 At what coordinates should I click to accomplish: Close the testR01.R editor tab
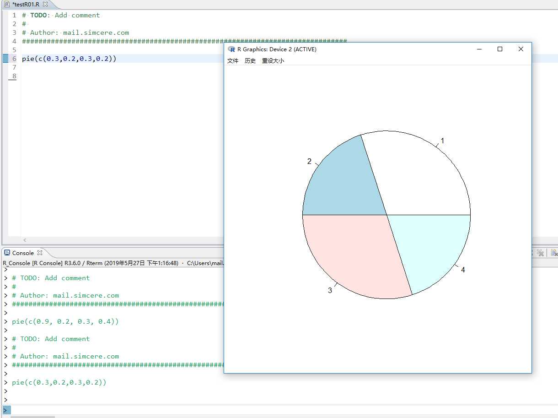tap(45, 4)
